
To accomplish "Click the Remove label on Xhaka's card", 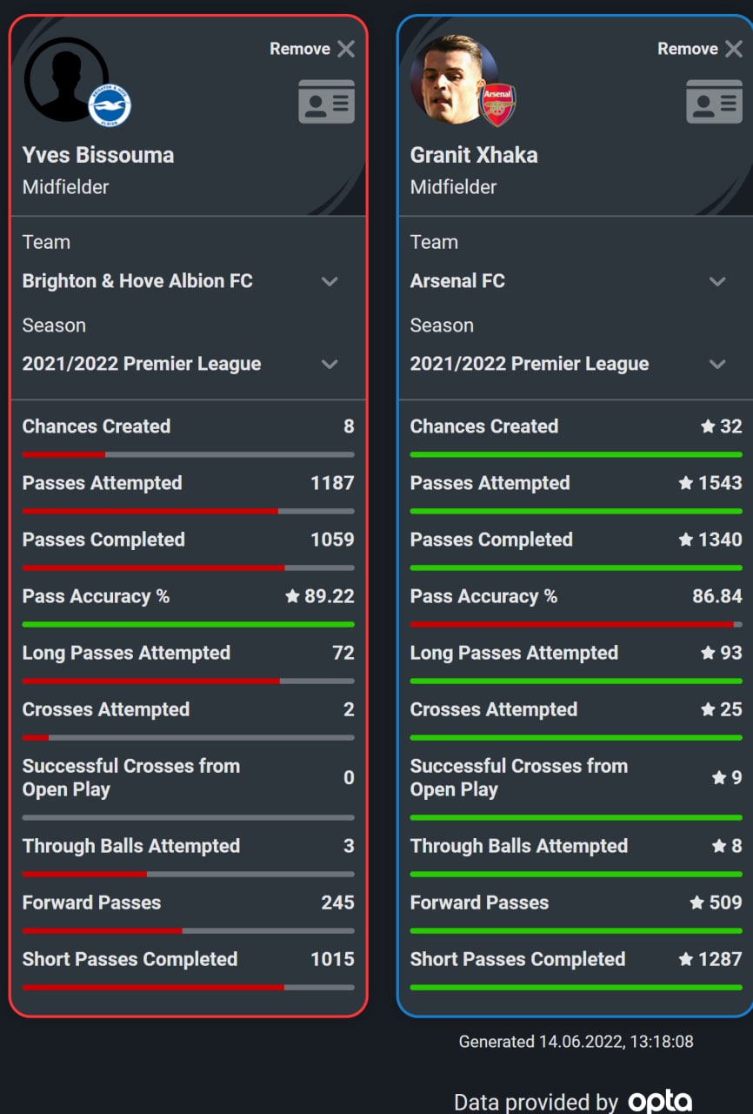I will click(x=687, y=49).
